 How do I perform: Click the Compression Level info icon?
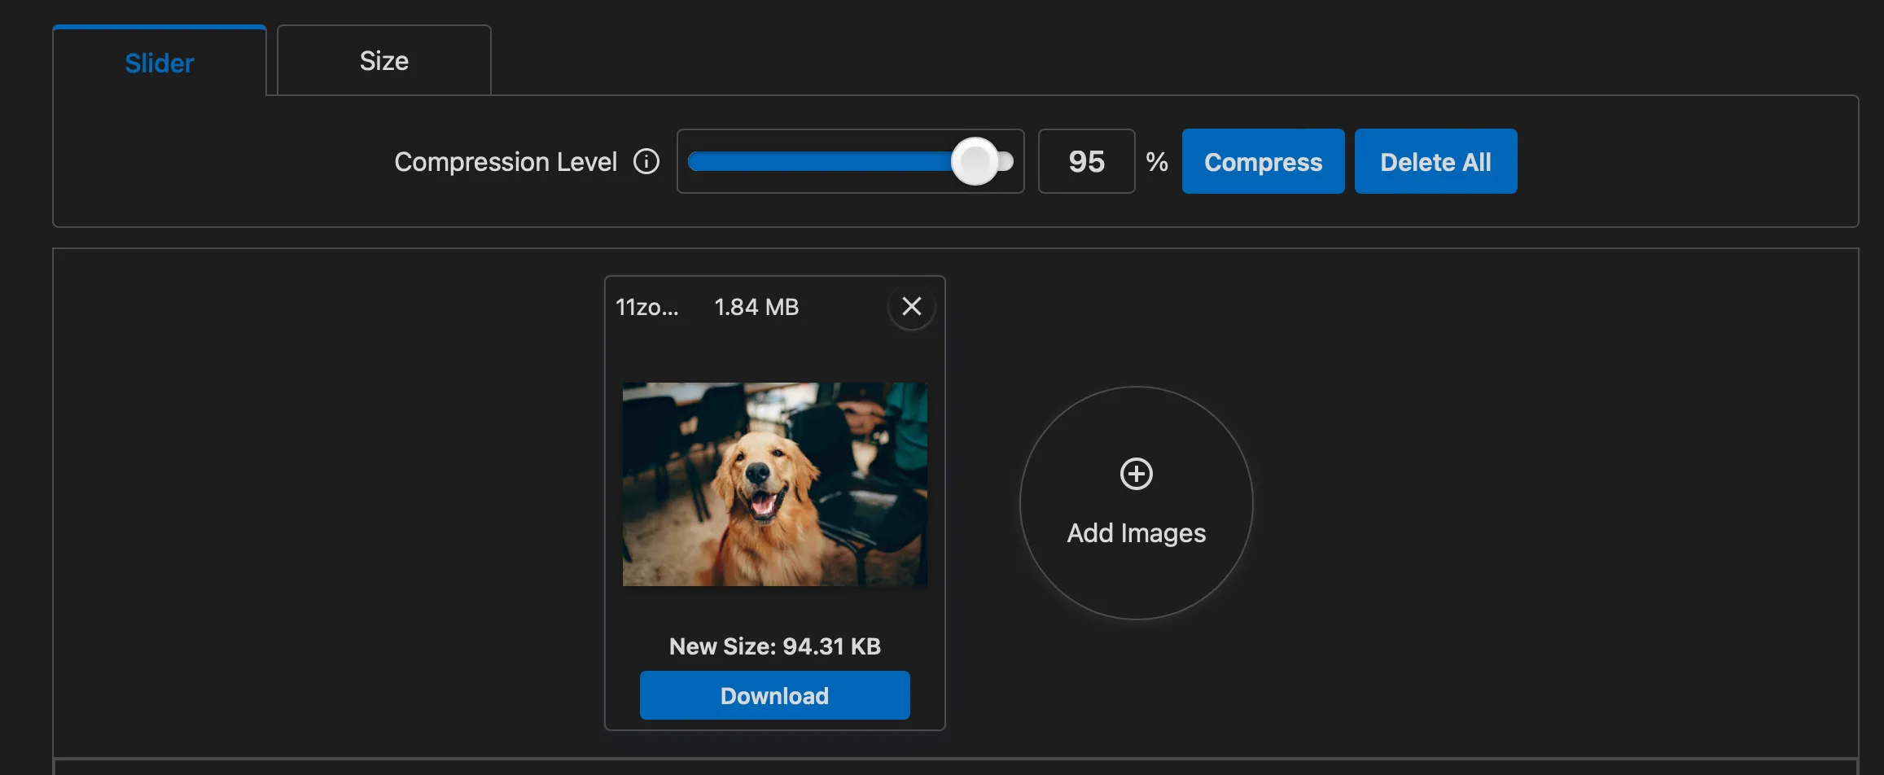(646, 161)
